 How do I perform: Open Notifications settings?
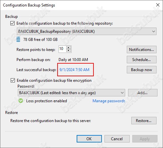[141, 50]
